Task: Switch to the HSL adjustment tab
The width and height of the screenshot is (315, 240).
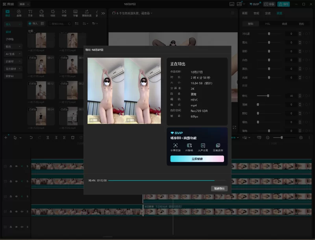Action: 268,24
